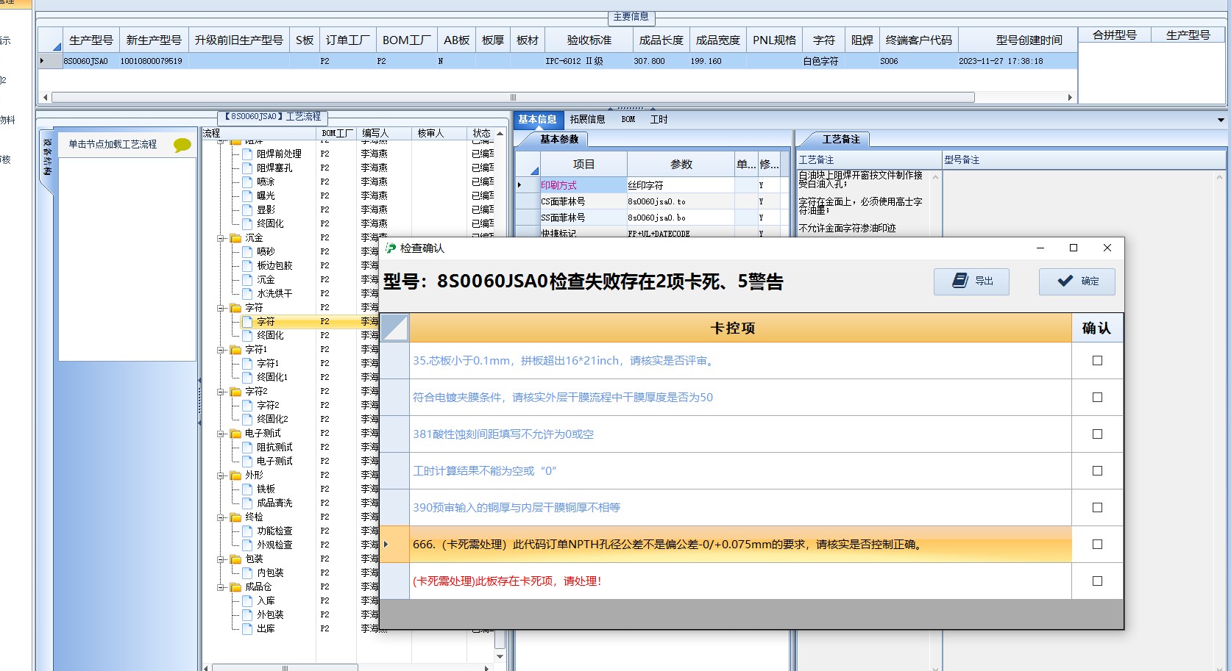Click the down arrow of process tree scrollbar
The width and height of the screenshot is (1231, 671).
[500, 656]
